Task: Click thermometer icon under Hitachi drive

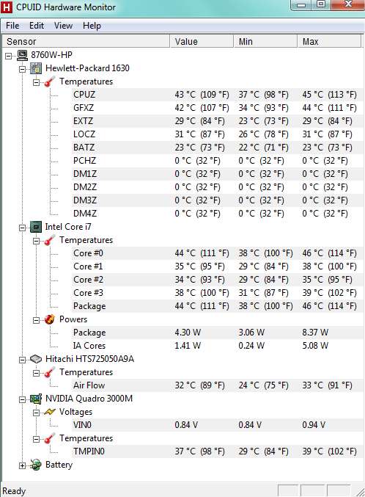Action: tap(50, 372)
